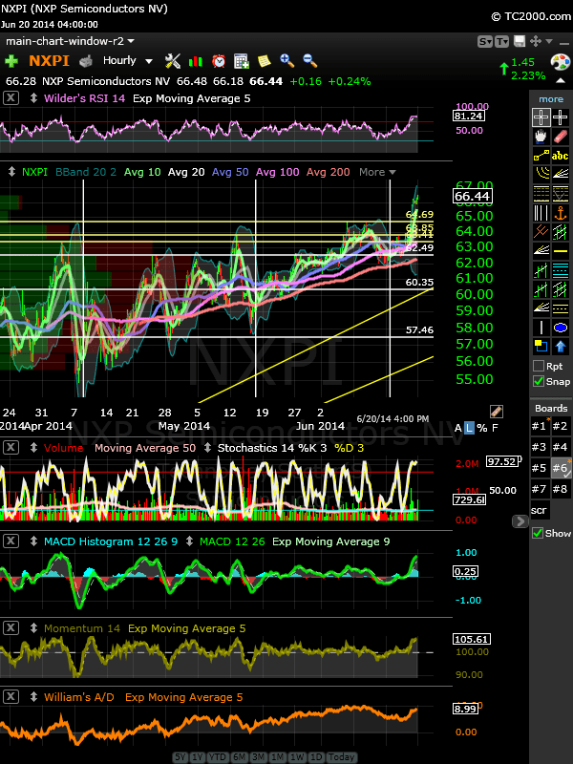Open the main-chart-window-r2 layout dropdown
573x764 pixels.
coord(70,41)
